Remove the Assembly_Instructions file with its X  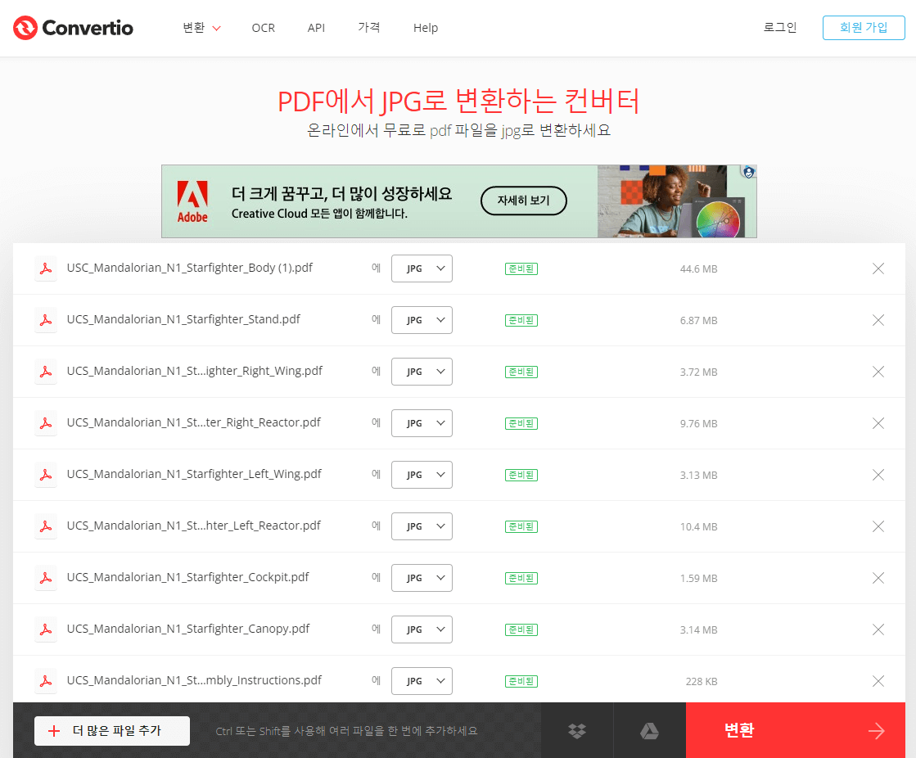[x=878, y=680]
